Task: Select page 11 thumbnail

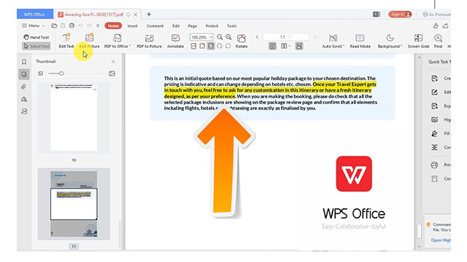Action: point(74,204)
